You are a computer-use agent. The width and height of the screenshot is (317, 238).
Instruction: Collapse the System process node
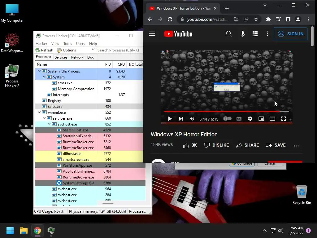[x=44, y=77]
